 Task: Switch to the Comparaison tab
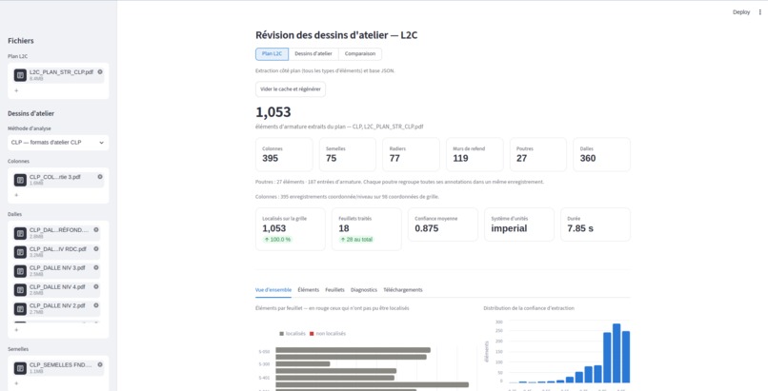pyautogui.click(x=360, y=54)
